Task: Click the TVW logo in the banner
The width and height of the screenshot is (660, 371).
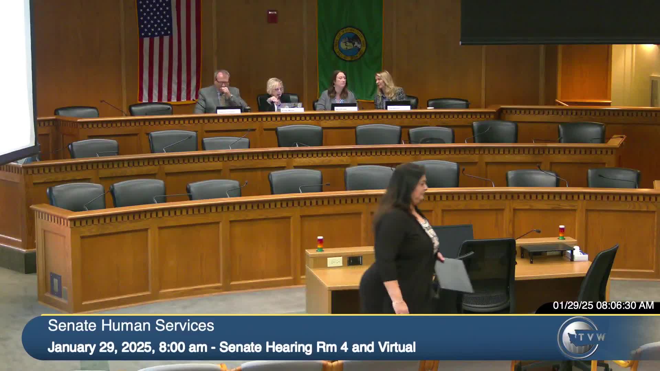Action: (x=581, y=337)
